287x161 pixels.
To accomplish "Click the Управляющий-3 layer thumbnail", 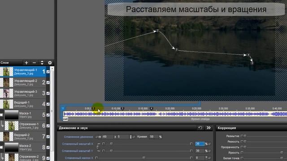I will tap(7, 93).
